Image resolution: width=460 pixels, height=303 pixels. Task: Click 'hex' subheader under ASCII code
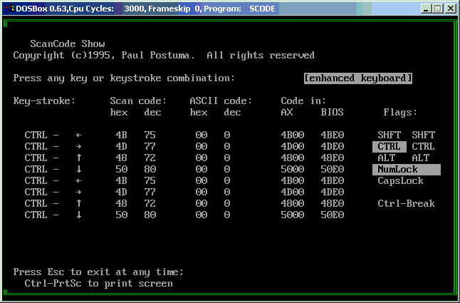[199, 113]
